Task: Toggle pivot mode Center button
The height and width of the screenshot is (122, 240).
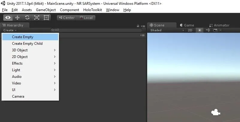Action: [67, 18]
